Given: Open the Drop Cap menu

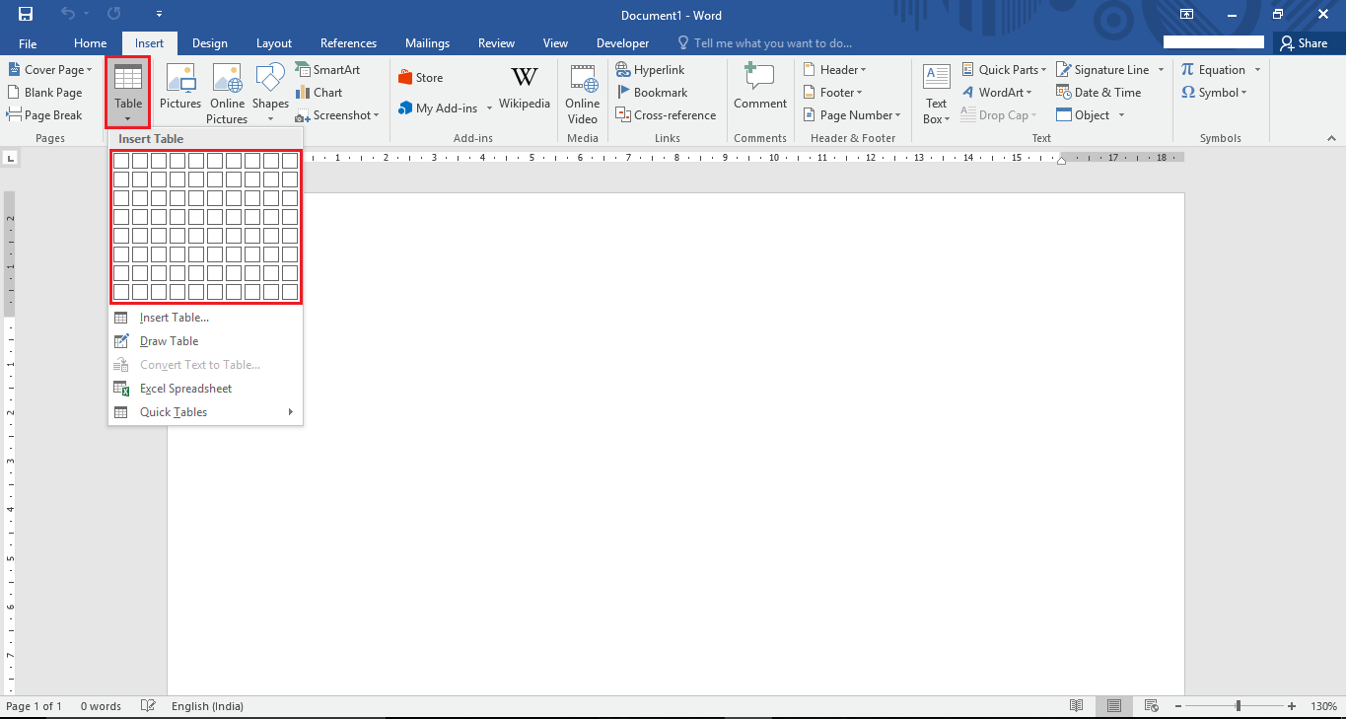Looking at the screenshot, I should 998,115.
